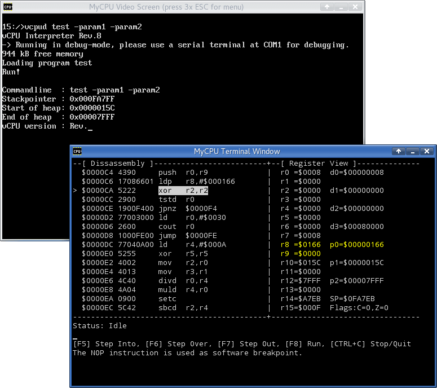Click the CPU icon in MyCPU Video Screen title bar
The image size is (437, 388).
(x=7, y=7)
